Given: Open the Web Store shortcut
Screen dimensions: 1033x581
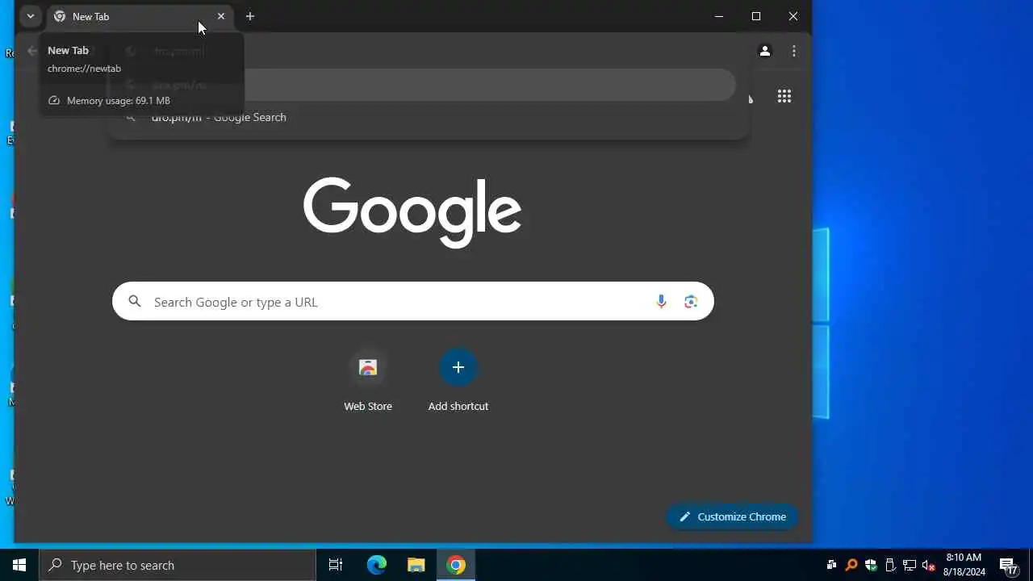Looking at the screenshot, I should (368, 381).
